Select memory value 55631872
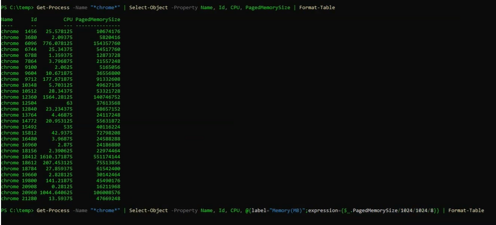Screen dimensions: 496x225 108,121
